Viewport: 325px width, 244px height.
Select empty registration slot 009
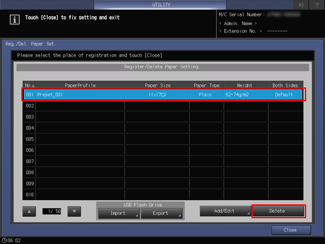pyautogui.click(x=163, y=184)
